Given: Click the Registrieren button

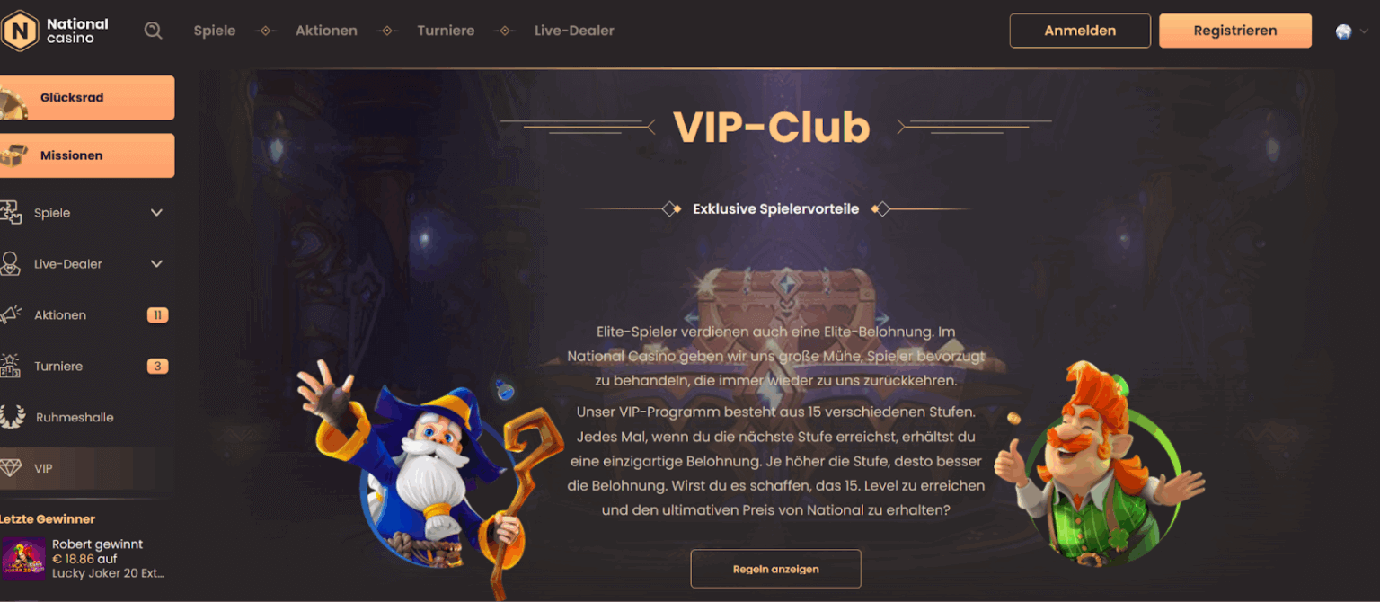Looking at the screenshot, I should 1235,31.
